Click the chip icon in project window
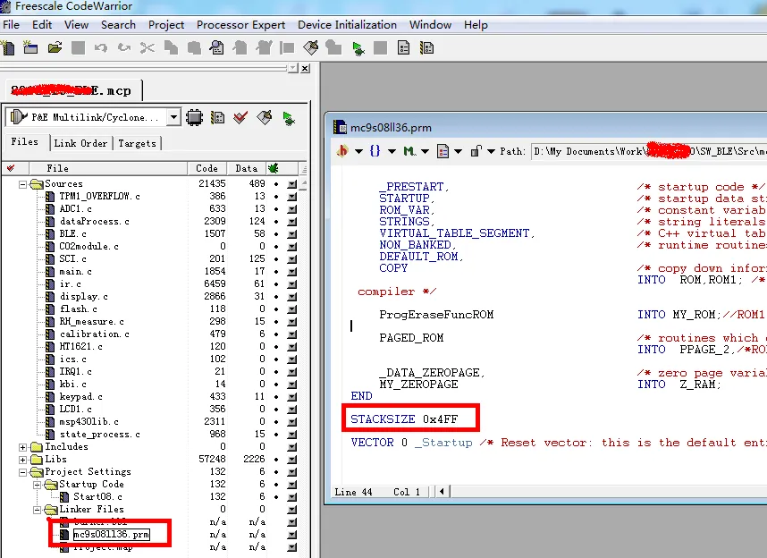 [194, 117]
